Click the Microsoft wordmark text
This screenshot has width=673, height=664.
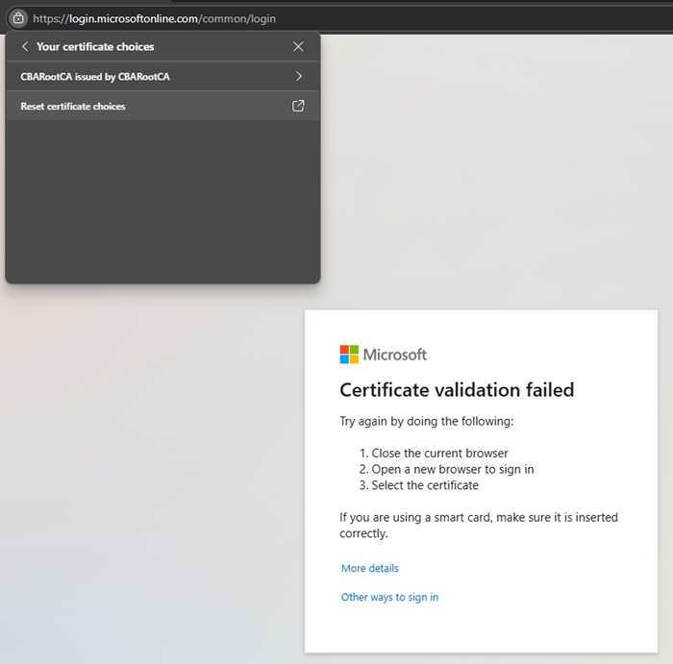394,355
